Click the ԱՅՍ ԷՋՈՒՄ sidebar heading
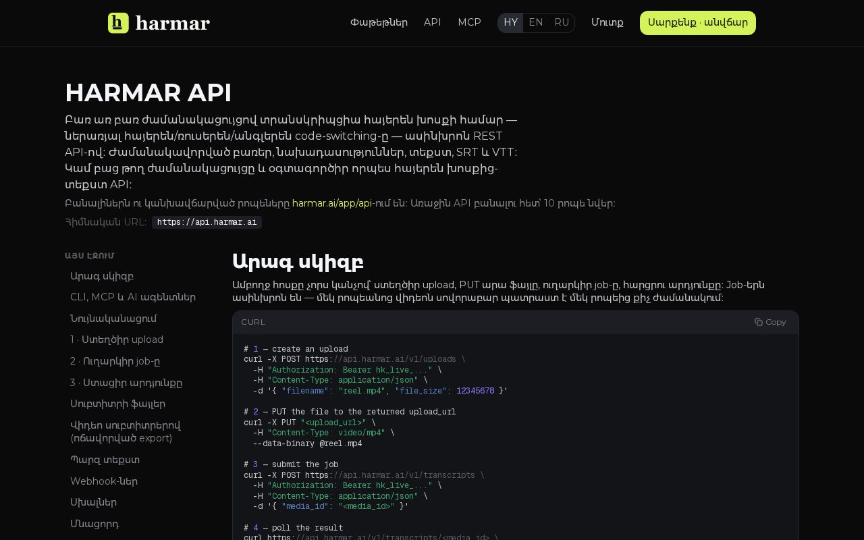The image size is (864, 540). point(90,256)
